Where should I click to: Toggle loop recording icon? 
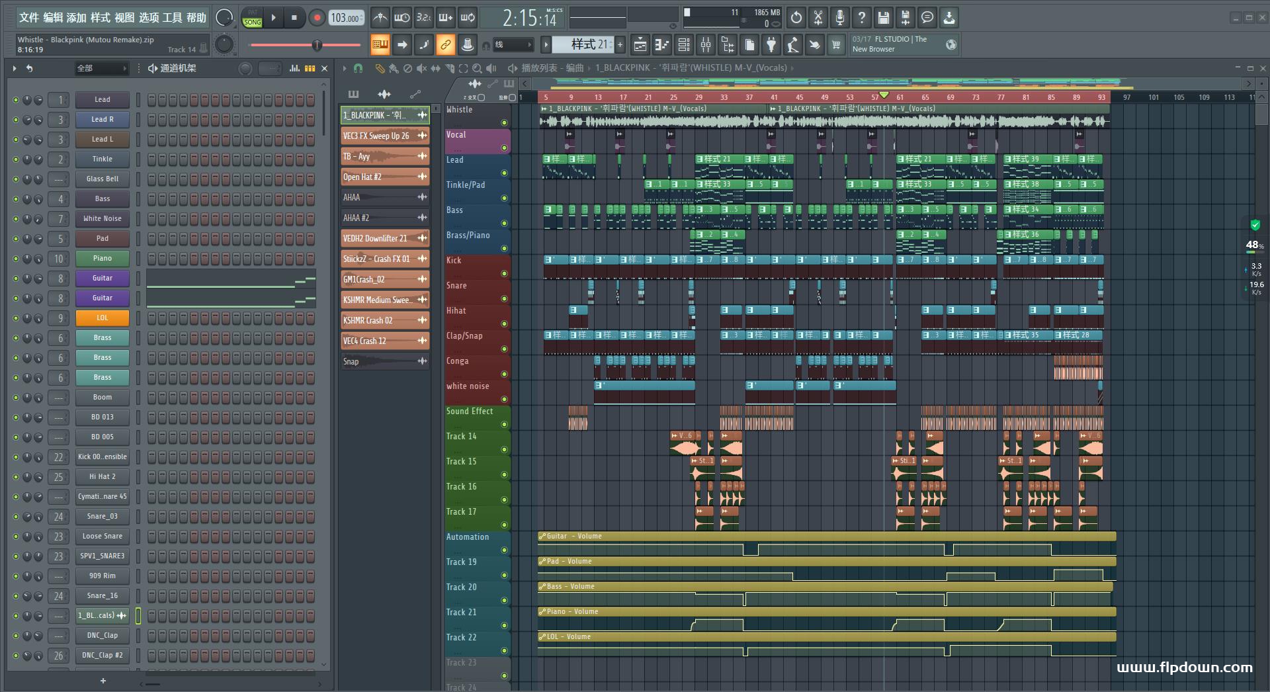click(x=468, y=18)
